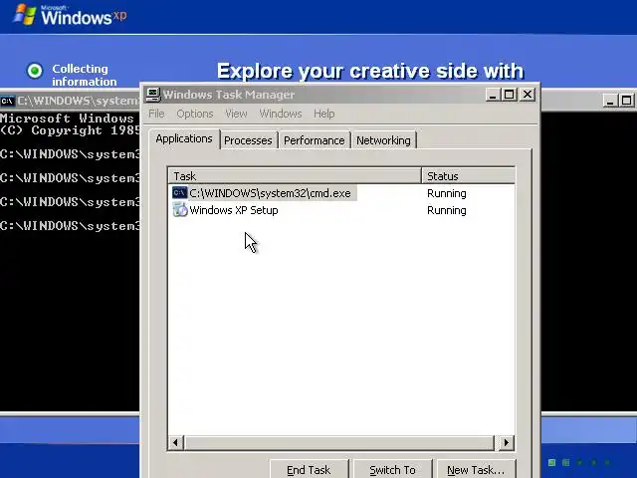The image size is (637, 478).
Task: Sort by the Task column header
Action: [x=295, y=176]
